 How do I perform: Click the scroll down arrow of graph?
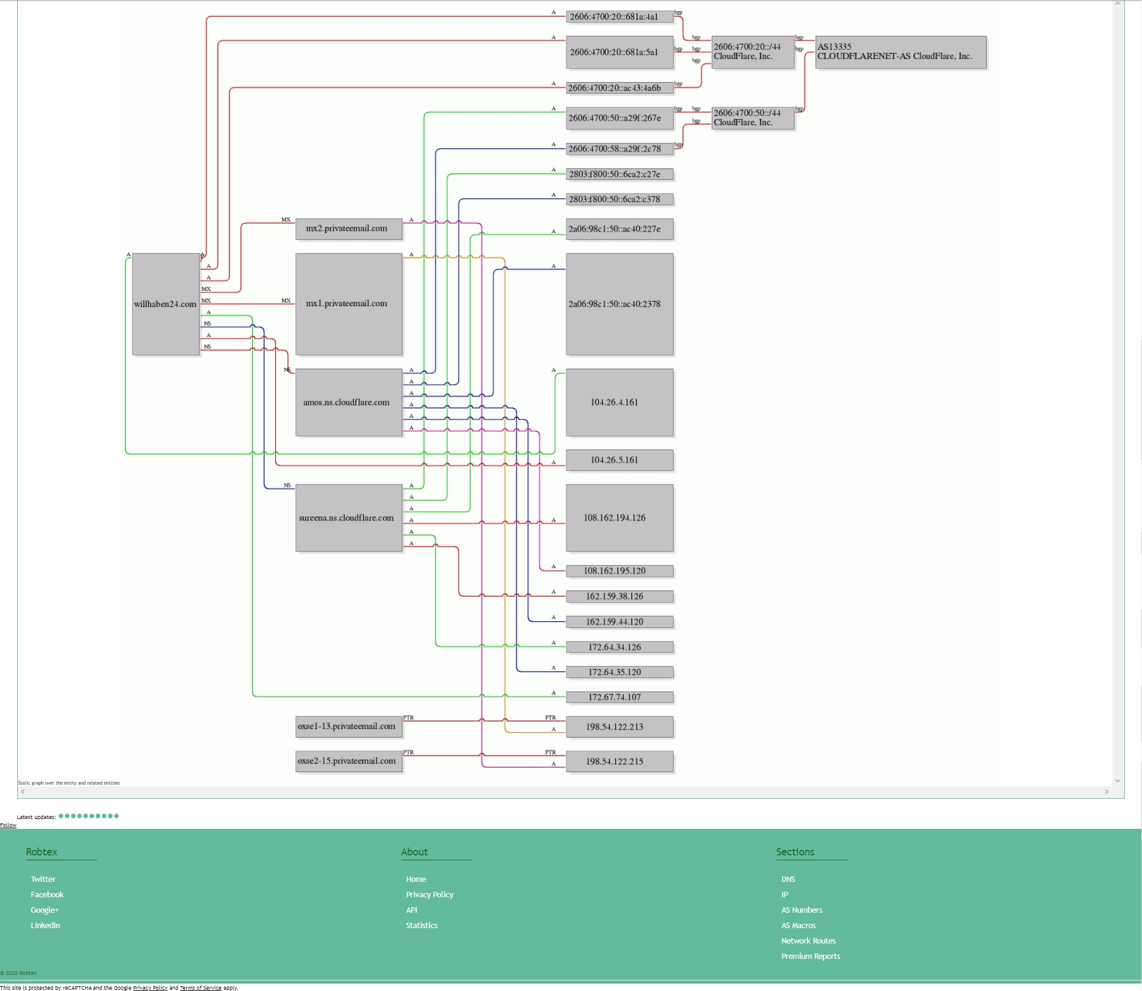coord(1117,781)
